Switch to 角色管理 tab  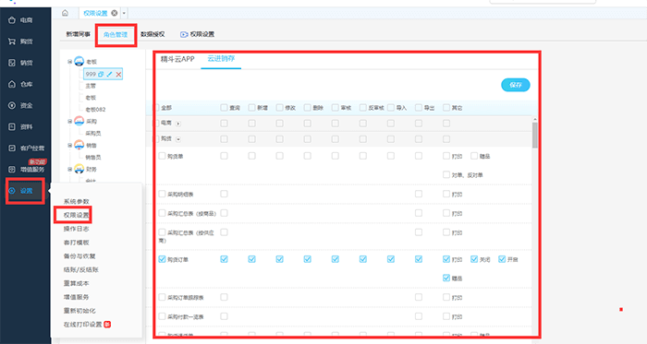click(116, 34)
